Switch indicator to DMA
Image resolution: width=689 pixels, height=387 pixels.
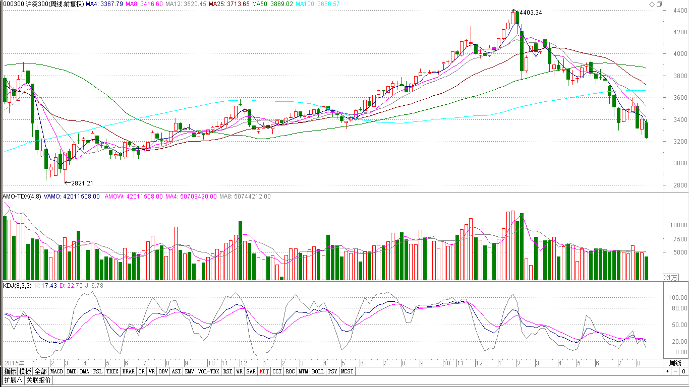[85, 371]
